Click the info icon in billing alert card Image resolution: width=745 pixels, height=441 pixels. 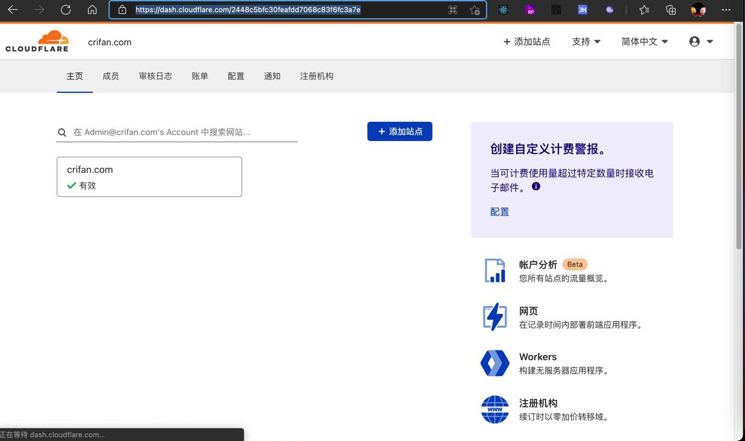[x=536, y=187]
